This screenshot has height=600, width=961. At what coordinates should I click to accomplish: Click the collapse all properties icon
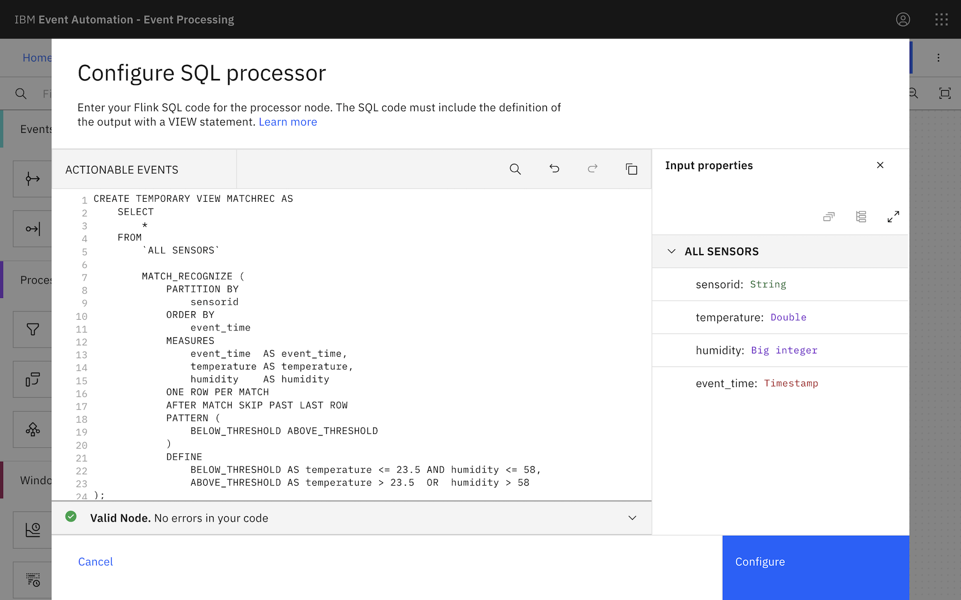click(829, 217)
